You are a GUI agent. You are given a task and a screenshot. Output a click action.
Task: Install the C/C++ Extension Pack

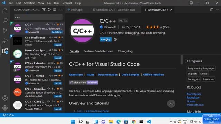coord(58,71)
